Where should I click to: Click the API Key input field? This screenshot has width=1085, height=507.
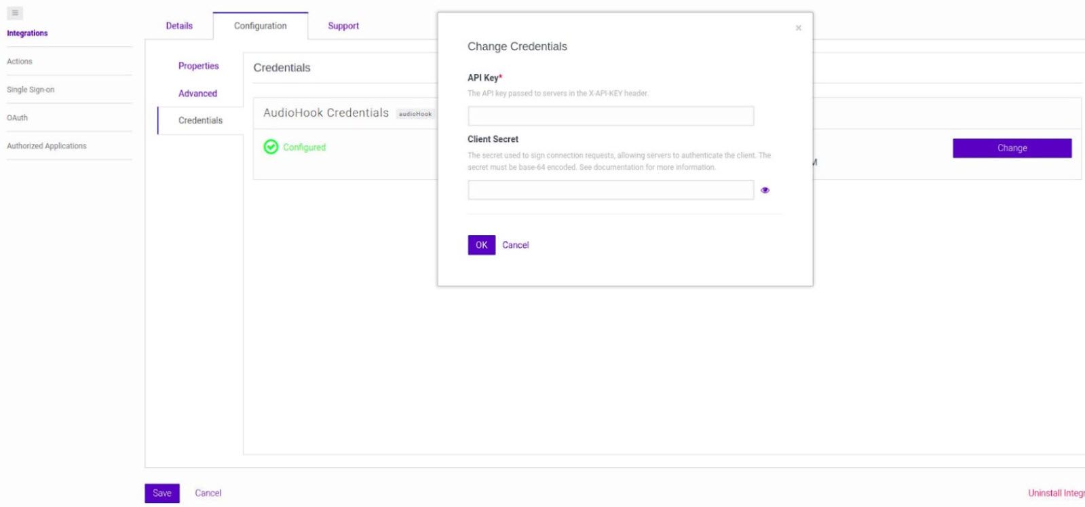pos(610,116)
